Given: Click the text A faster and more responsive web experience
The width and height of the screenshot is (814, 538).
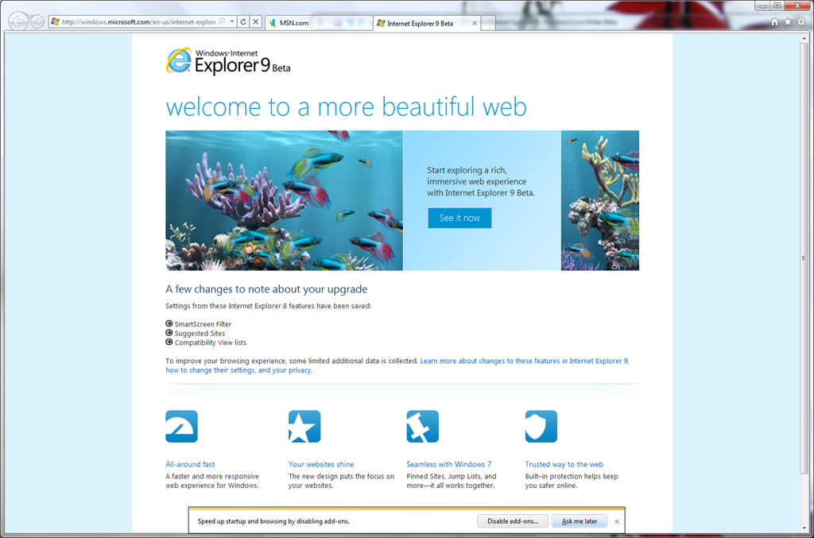Looking at the screenshot, I should click(212, 481).
